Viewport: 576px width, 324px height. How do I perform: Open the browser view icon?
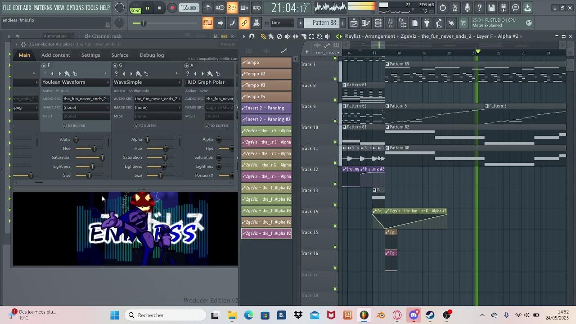403,23
